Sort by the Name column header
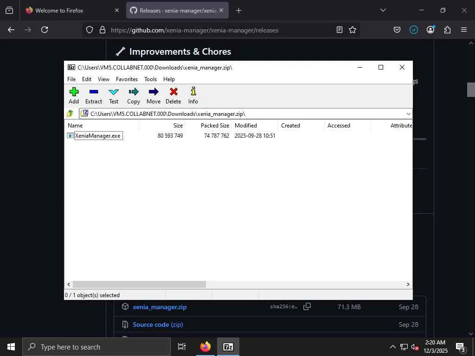 (102, 125)
